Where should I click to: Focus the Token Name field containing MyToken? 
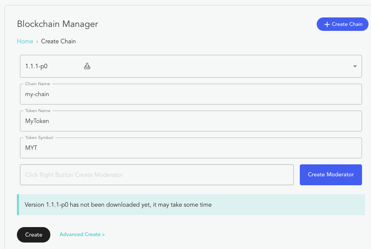(191, 121)
